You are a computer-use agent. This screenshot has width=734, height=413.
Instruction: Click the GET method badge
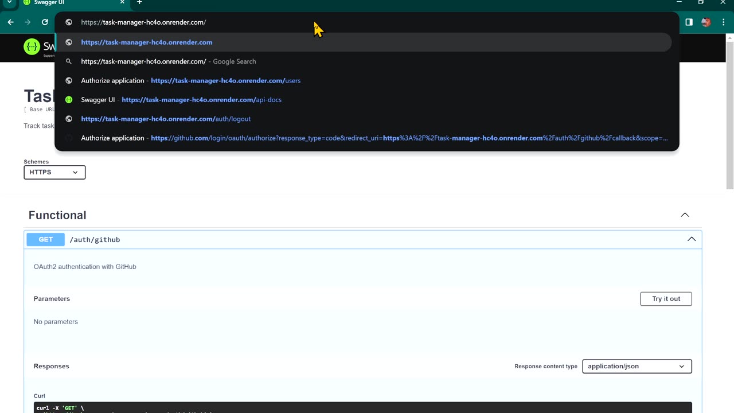point(46,240)
